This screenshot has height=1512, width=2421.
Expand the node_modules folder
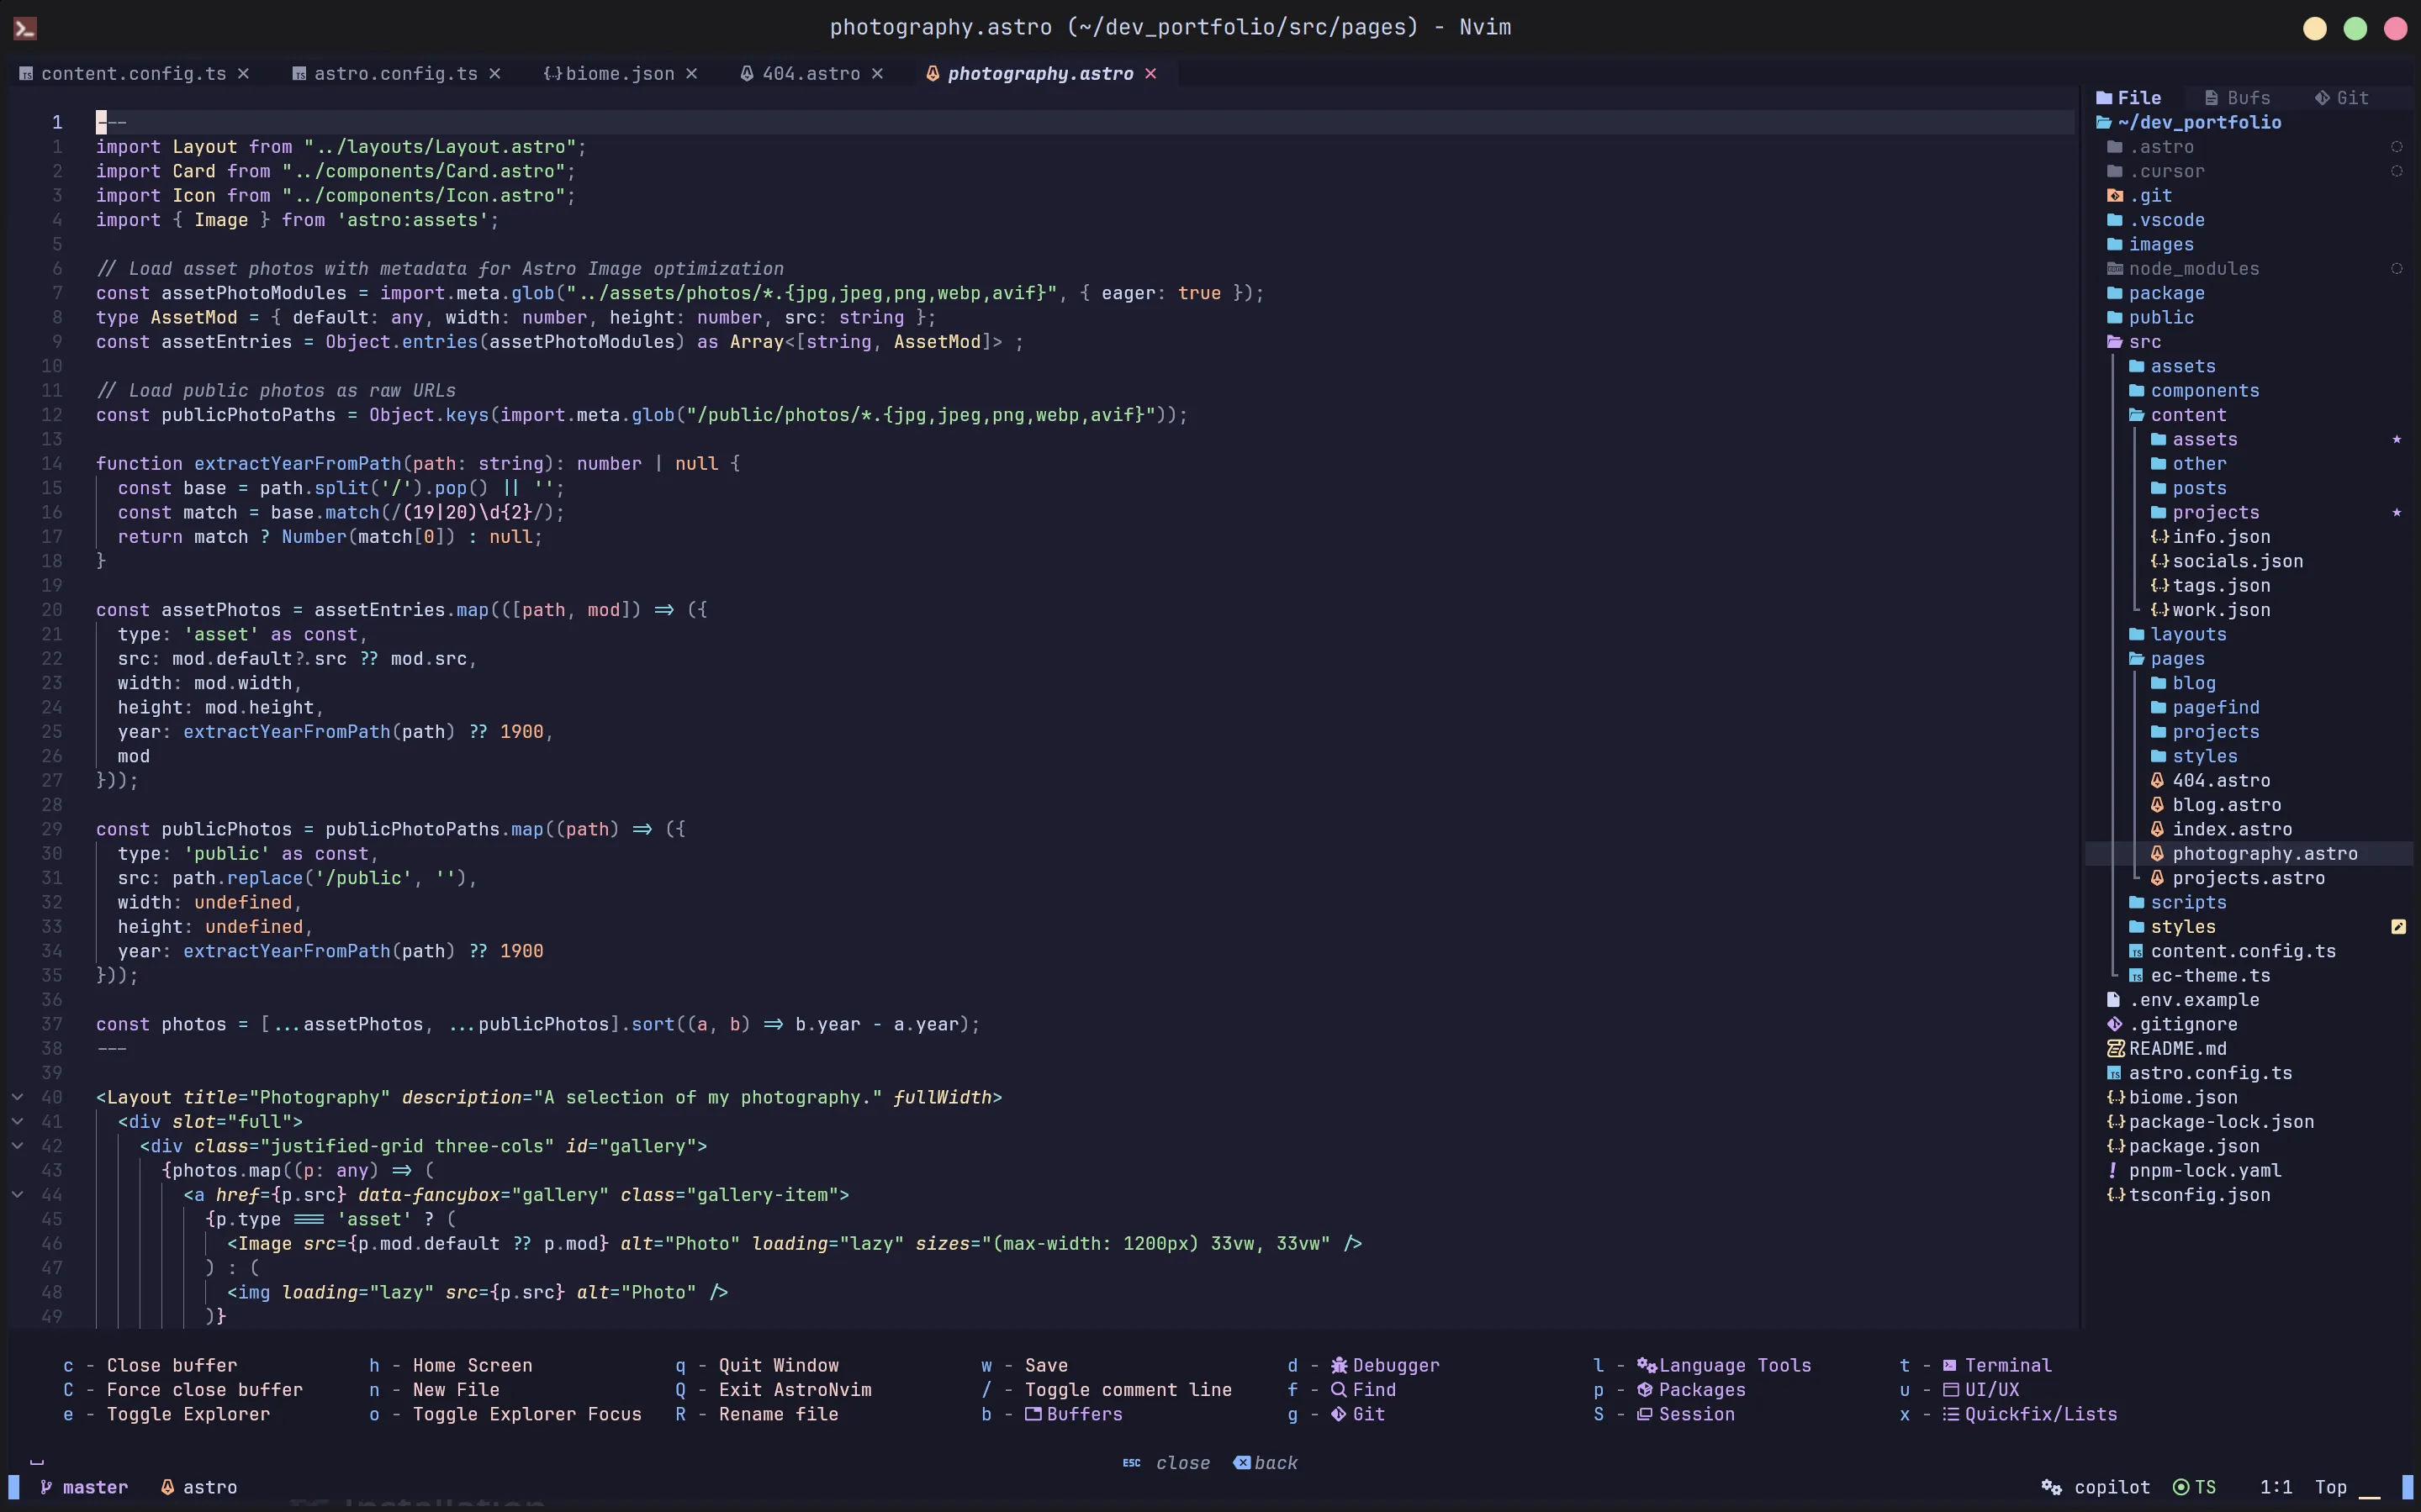(x=2183, y=269)
